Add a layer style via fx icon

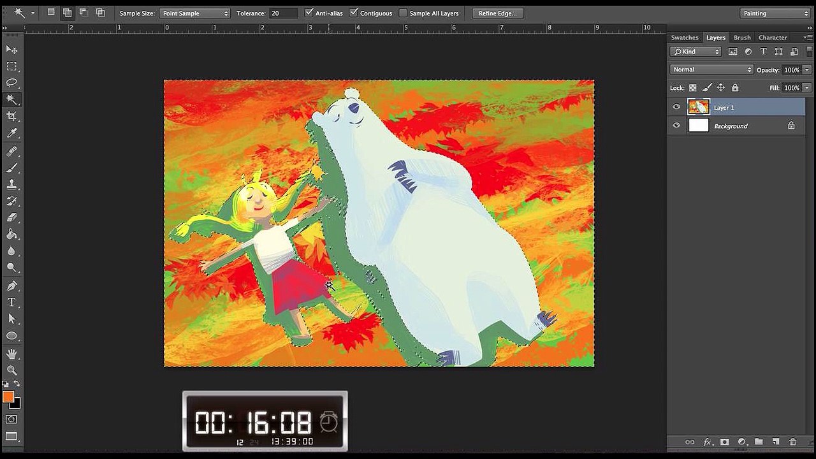pyautogui.click(x=707, y=442)
